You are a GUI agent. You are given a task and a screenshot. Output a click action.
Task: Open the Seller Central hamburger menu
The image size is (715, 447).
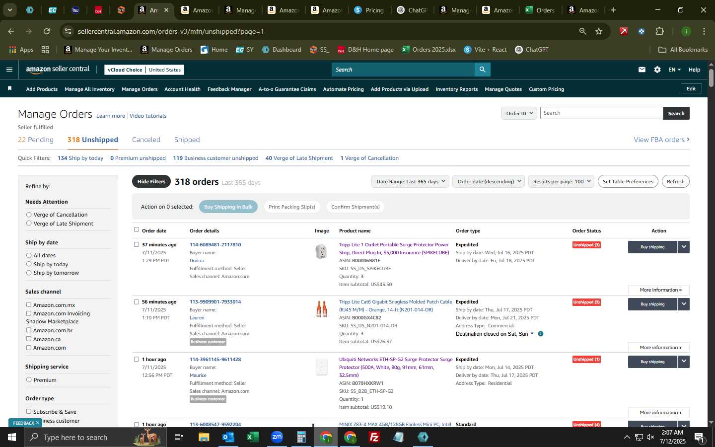[x=9, y=70]
